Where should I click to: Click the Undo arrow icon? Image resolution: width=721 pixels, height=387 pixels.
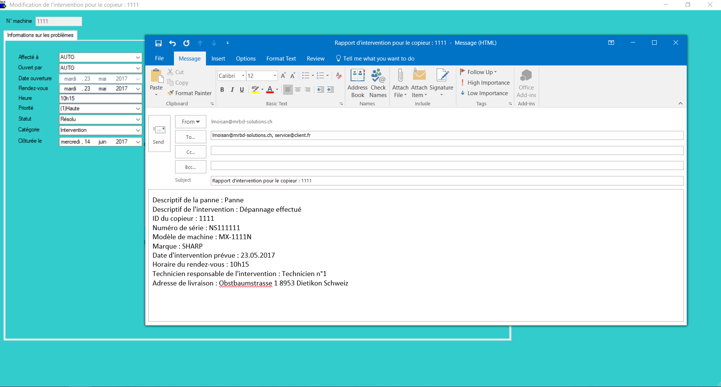[172, 43]
